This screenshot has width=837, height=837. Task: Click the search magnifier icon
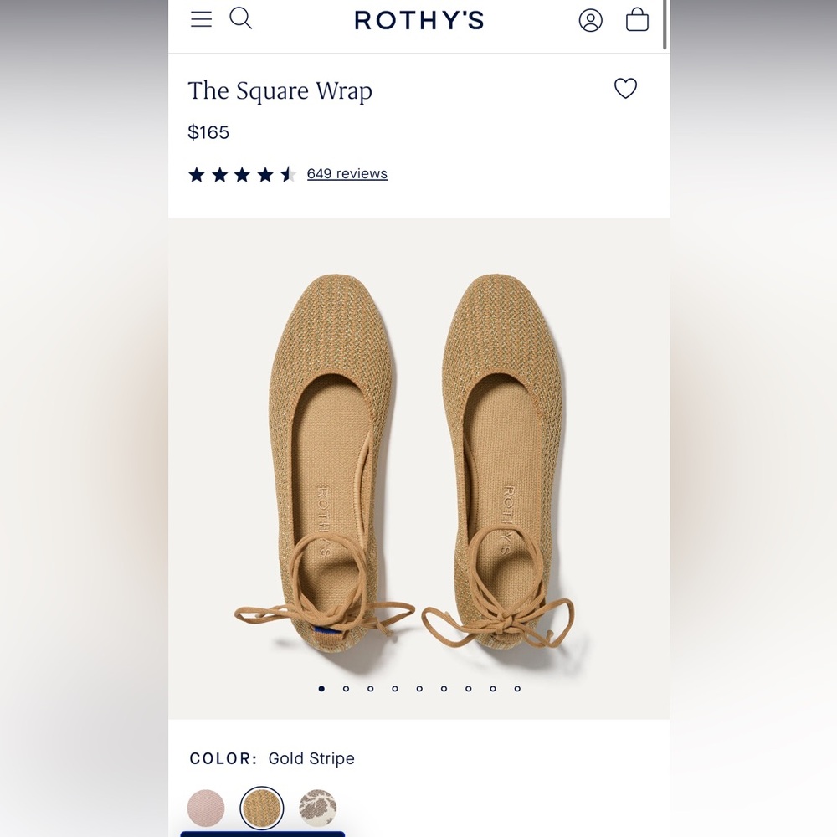tap(241, 18)
